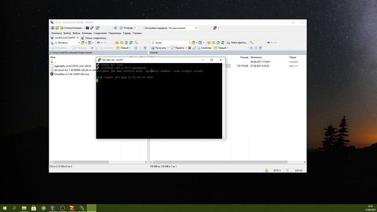Open Свойства properties in remote panel

click(204, 48)
